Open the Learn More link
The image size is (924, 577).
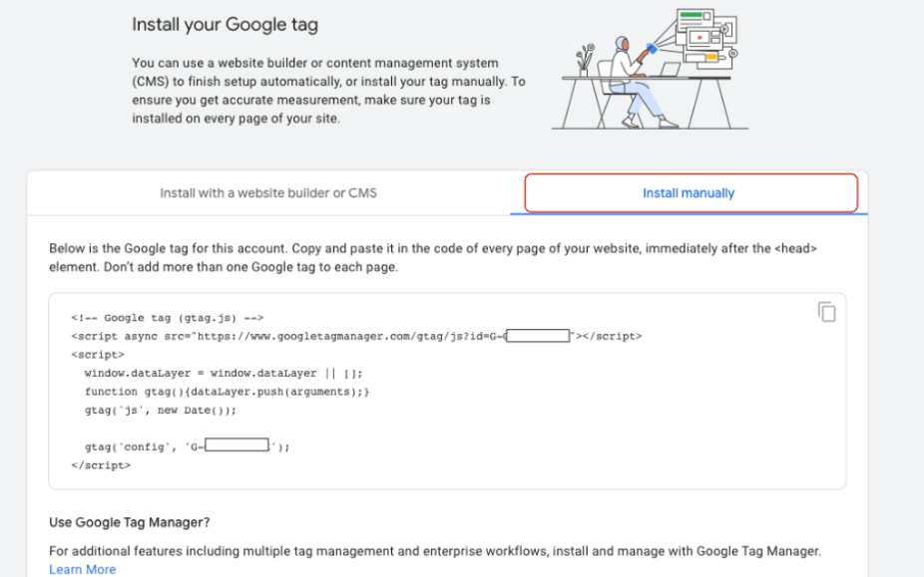pos(82,569)
